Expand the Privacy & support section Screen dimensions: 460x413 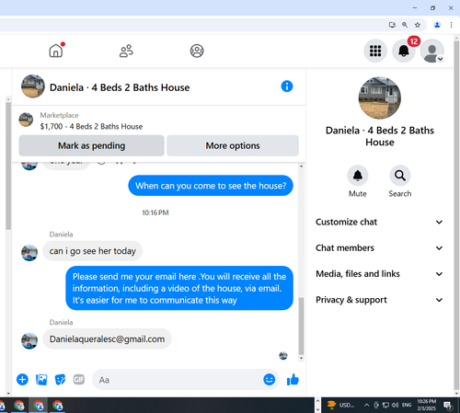click(379, 300)
